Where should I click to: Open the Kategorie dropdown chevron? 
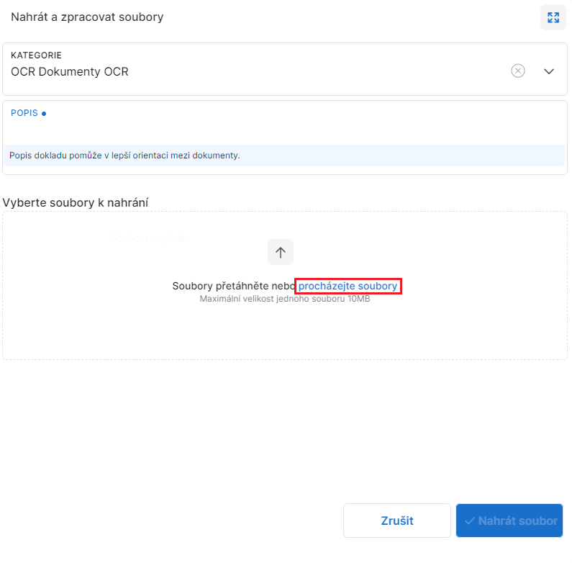(x=549, y=71)
